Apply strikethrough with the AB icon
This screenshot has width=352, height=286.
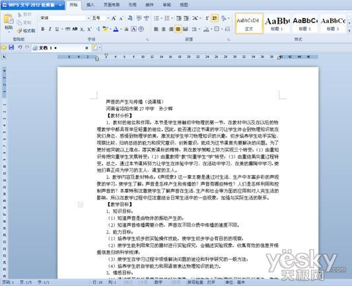(x=75, y=29)
